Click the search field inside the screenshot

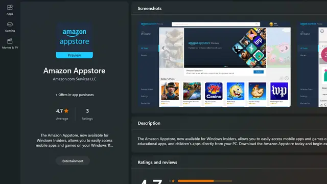tap(216, 24)
